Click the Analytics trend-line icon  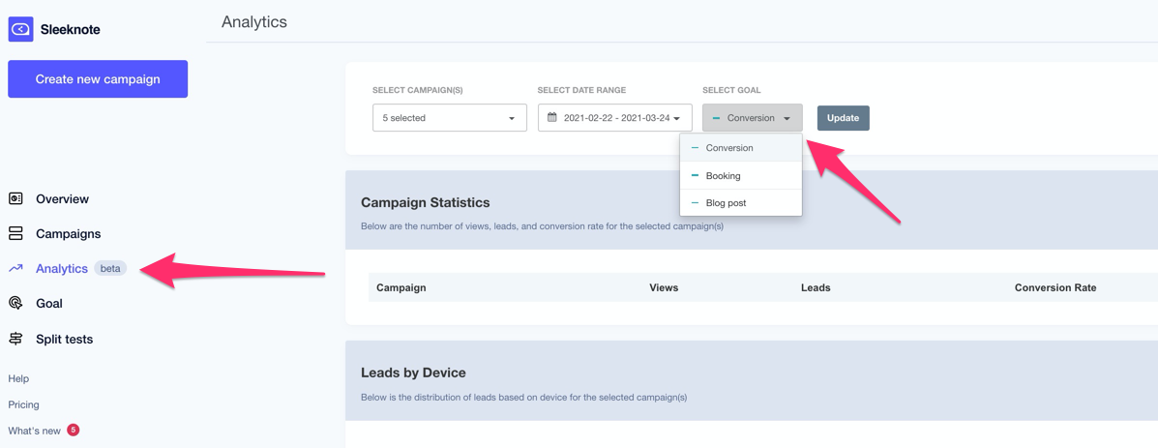click(15, 268)
